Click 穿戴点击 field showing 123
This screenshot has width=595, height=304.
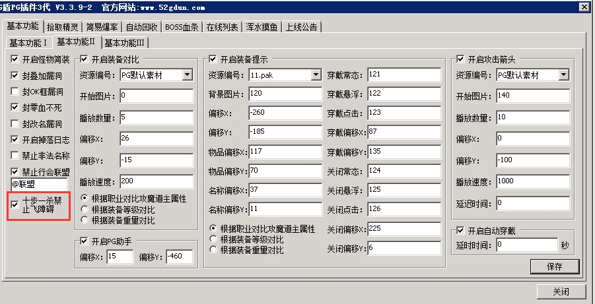pyautogui.click(x=405, y=113)
